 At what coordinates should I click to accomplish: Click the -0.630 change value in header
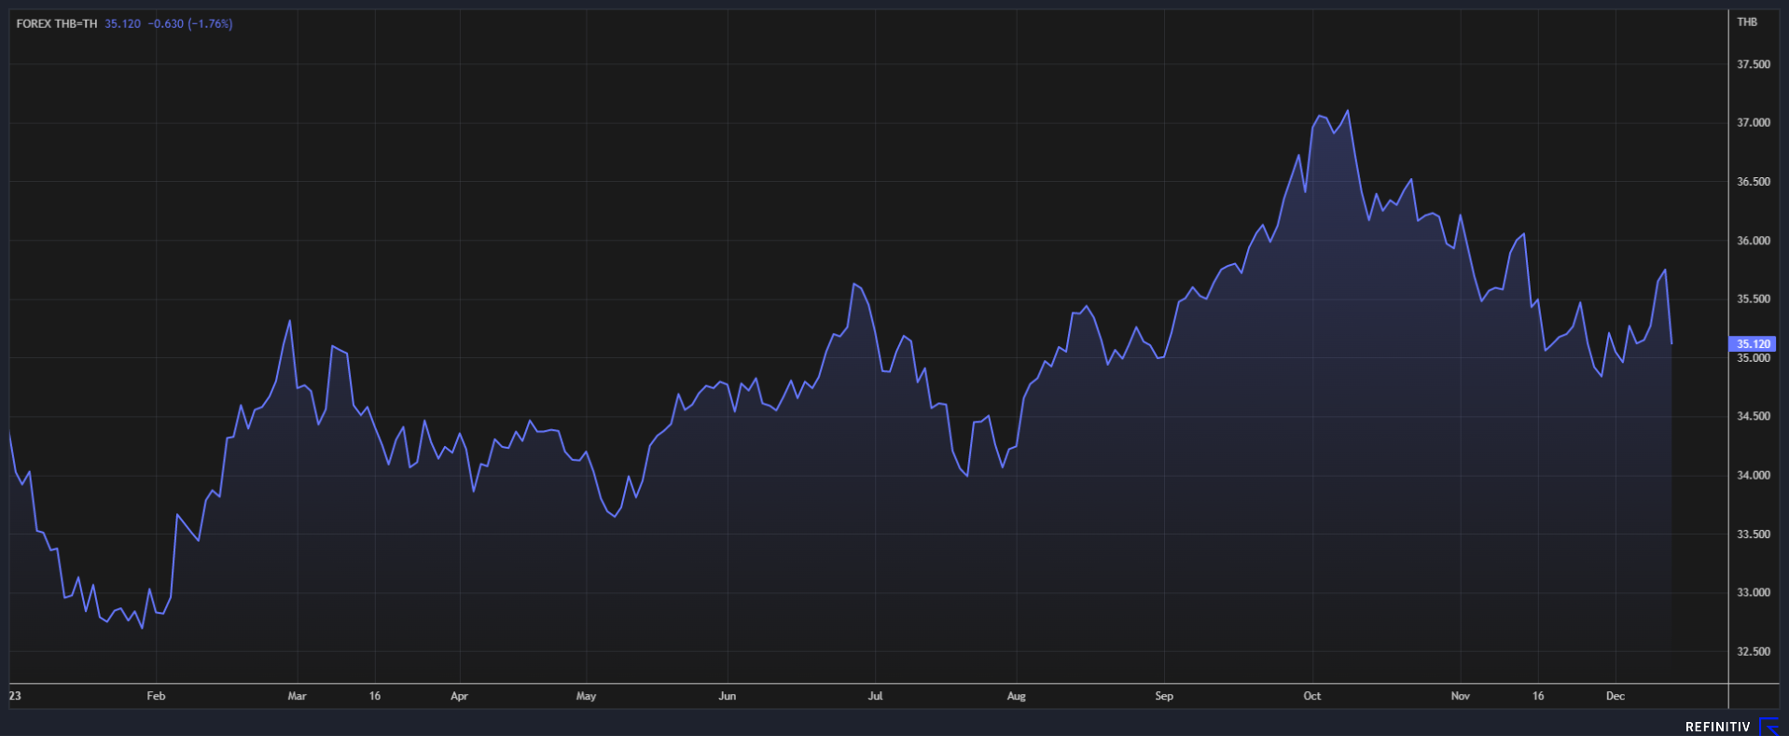click(166, 23)
